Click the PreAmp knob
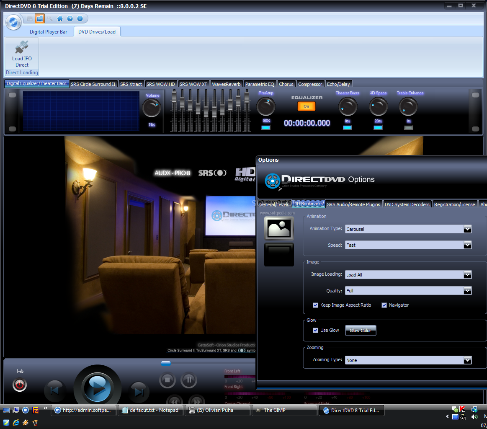 (x=266, y=106)
